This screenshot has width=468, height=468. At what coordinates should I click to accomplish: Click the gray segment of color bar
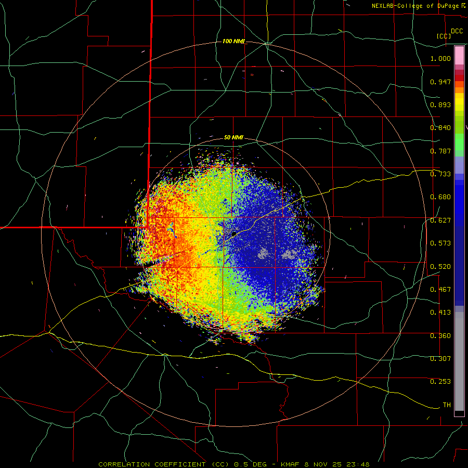point(459,361)
